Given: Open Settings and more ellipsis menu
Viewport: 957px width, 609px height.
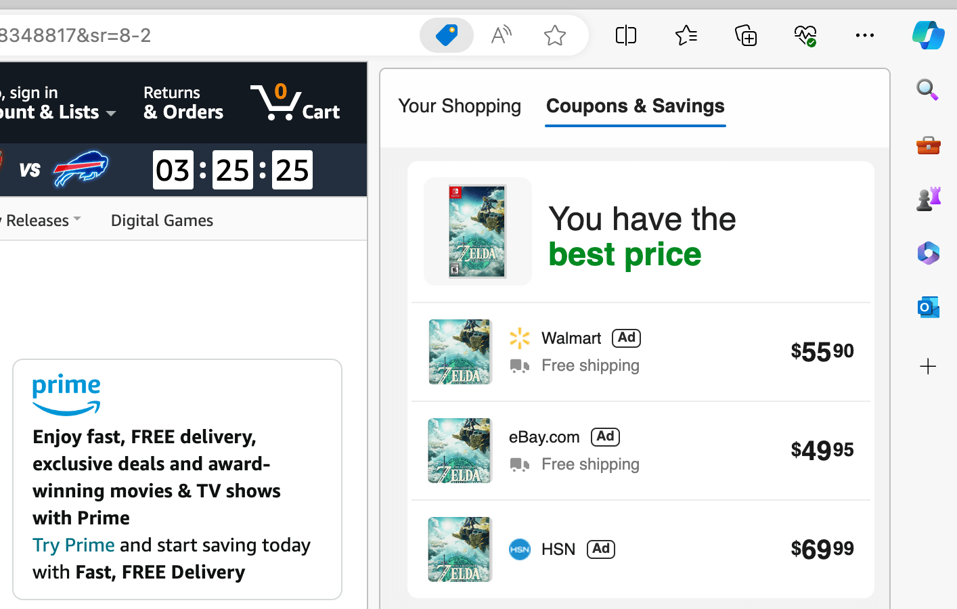Looking at the screenshot, I should (864, 35).
